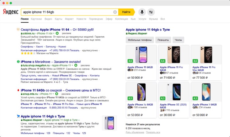Click the Huawei sitelink
The image size is (230, 137).
62,46
